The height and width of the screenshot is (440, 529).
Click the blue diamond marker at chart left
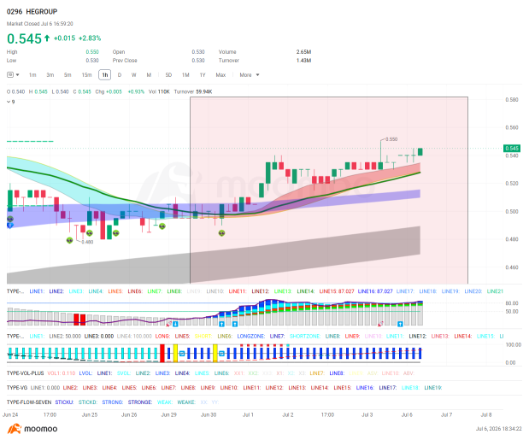pos(10,226)
